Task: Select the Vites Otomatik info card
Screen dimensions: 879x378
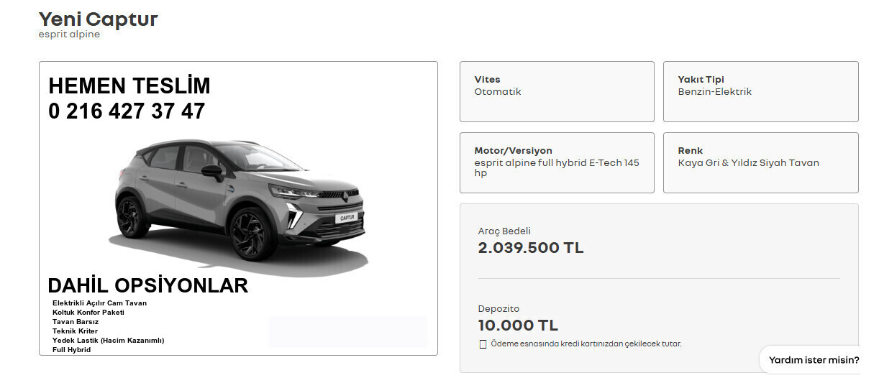Action: click(557, 91)
